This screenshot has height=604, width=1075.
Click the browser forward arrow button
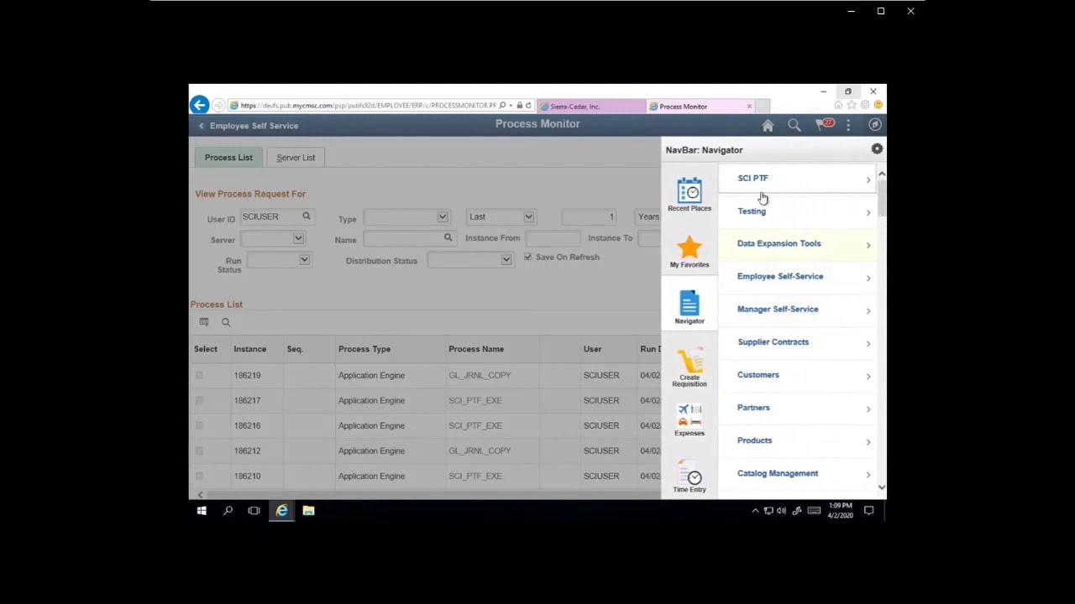coord(218,106)
